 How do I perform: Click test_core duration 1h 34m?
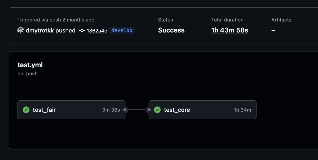(242, 110)
